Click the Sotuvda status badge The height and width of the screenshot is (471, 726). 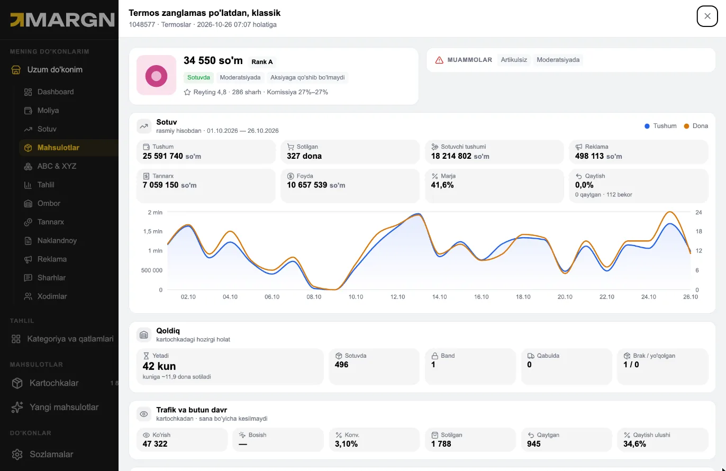click(x=199, y=77)
